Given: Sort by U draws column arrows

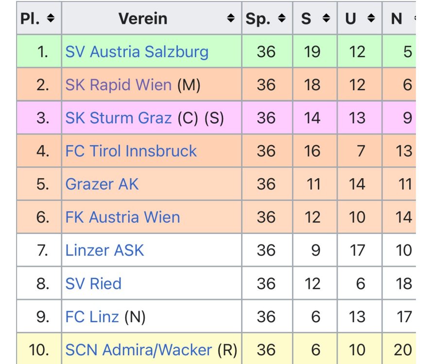Looking at the screenshot, I should (x=371, y=18).
